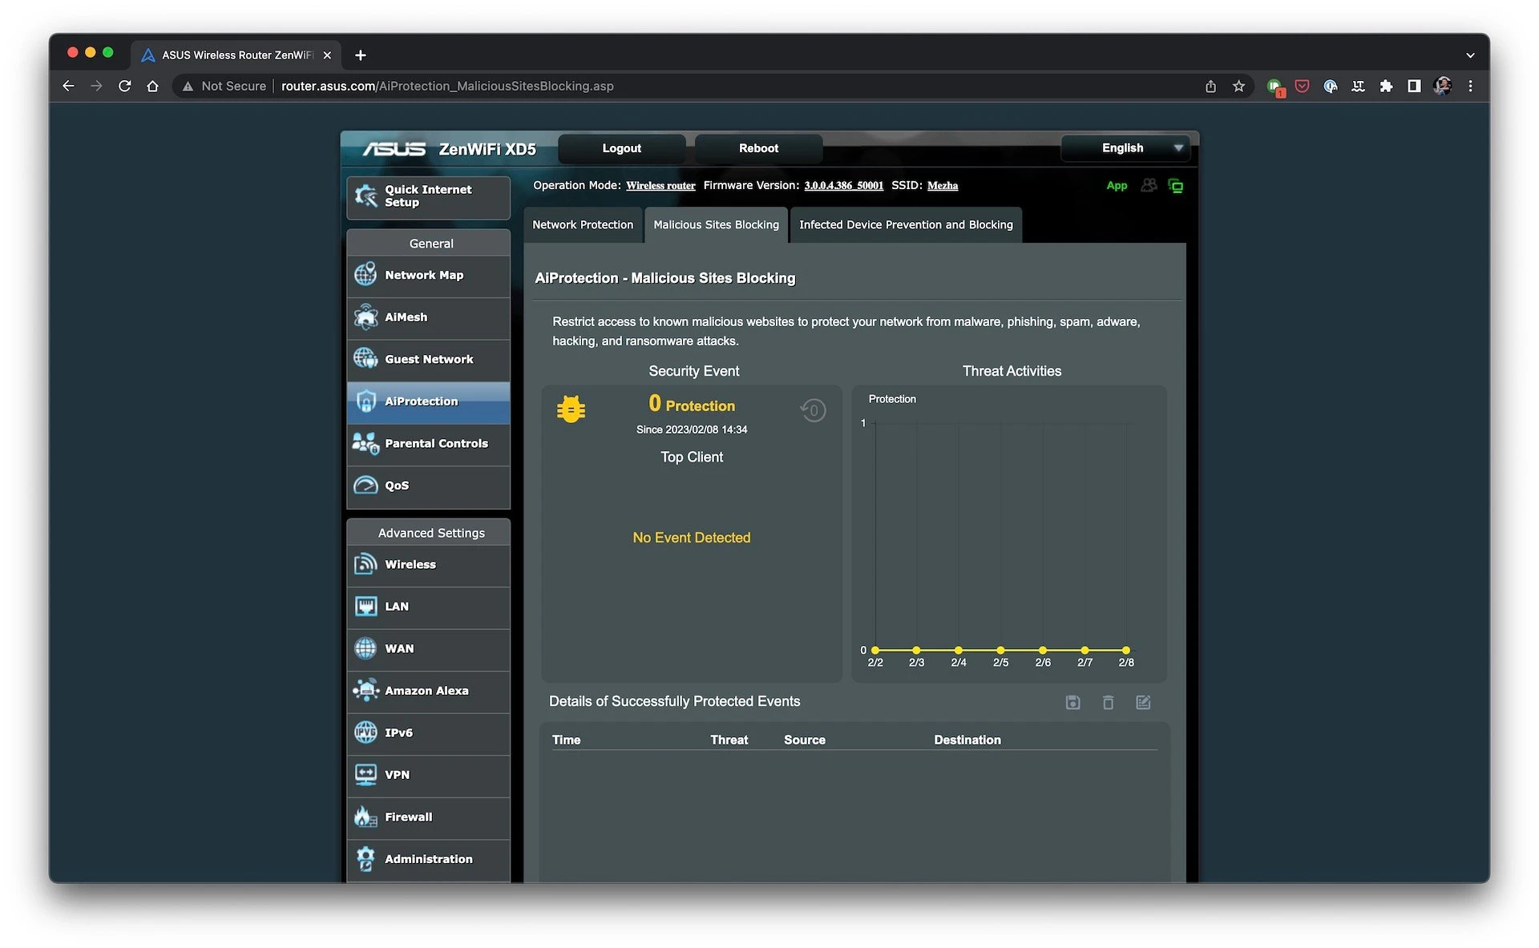Reset the protection event counter

coord(813,410)
